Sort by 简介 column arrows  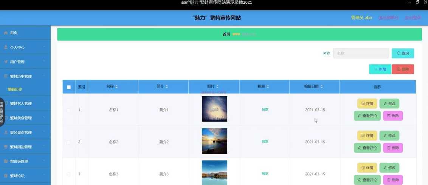pos(167,86)
